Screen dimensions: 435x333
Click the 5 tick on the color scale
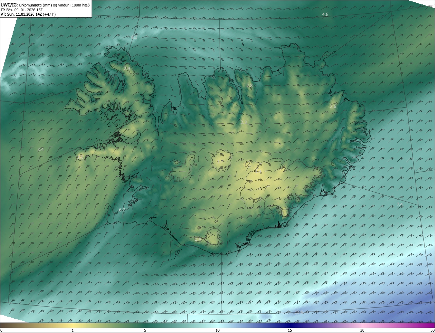pyautogui.click(x=145, y=330)
